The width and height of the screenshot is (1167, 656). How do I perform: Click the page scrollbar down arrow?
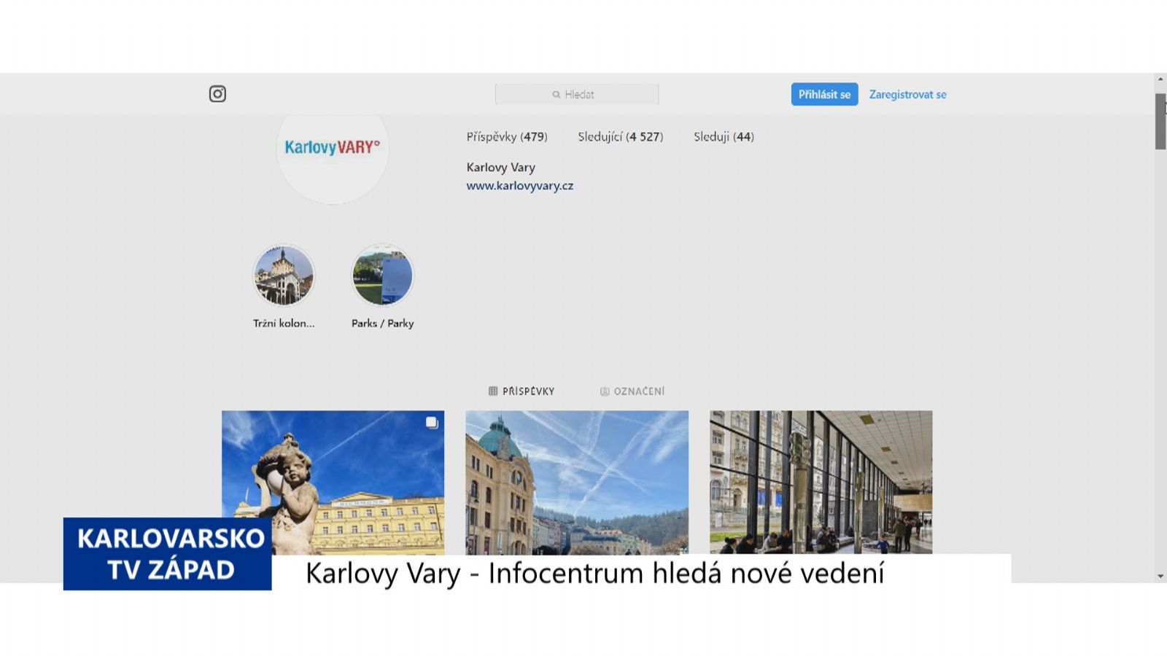click(1160, 577)
